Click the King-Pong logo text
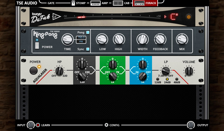Viewport: 224px width, 131px height. [45, 35]
